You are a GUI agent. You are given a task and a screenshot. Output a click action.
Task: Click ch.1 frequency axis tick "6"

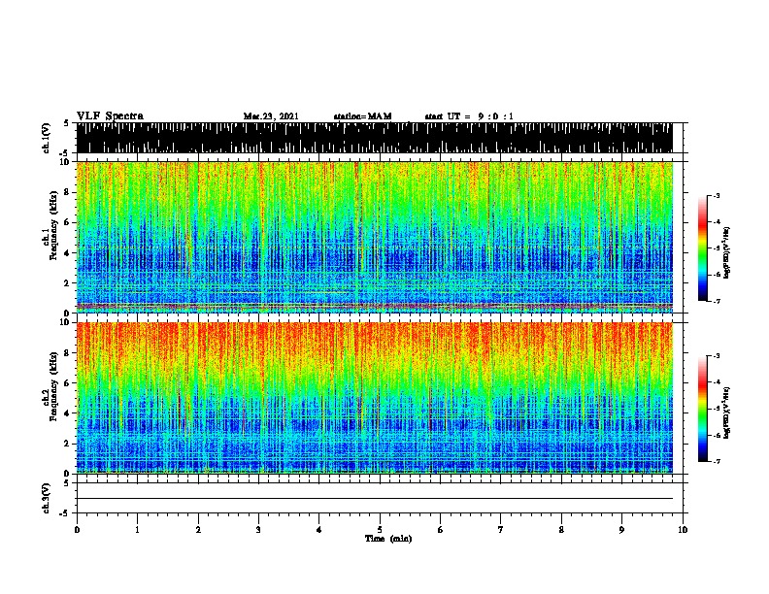[x=68, y=222]
